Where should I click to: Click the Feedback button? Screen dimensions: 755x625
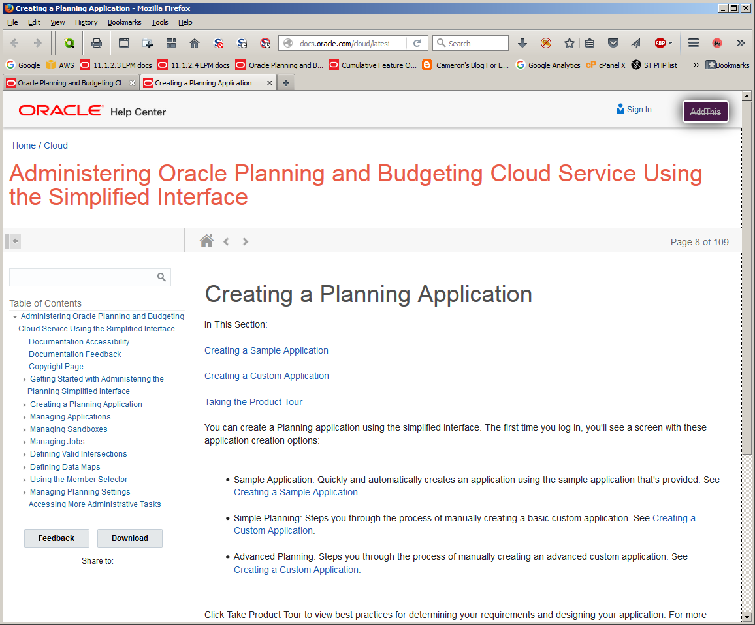(x=56, y=538)
